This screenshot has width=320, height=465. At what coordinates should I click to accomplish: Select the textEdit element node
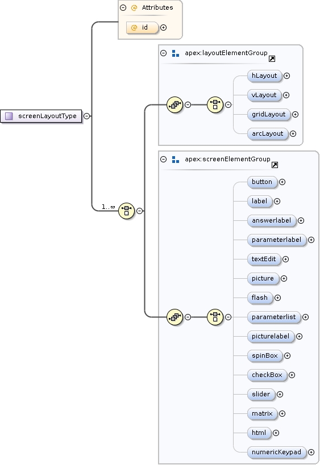tap(264, 259)
